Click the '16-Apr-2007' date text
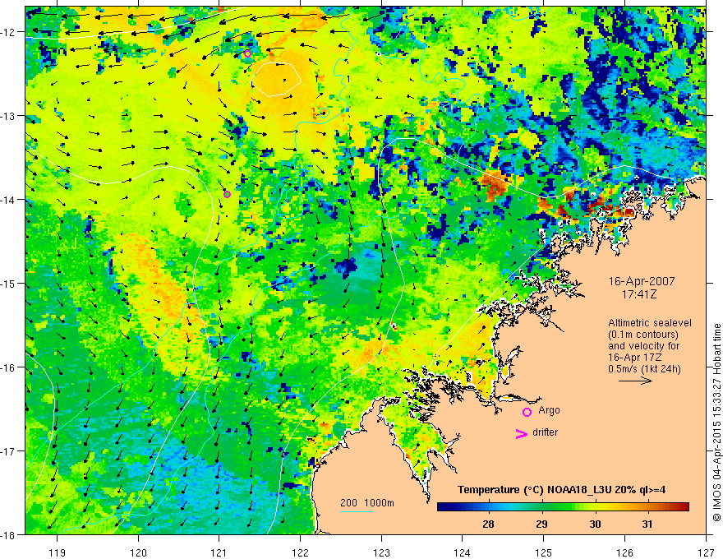Viewport: 723px width, 559px height. 642,281
